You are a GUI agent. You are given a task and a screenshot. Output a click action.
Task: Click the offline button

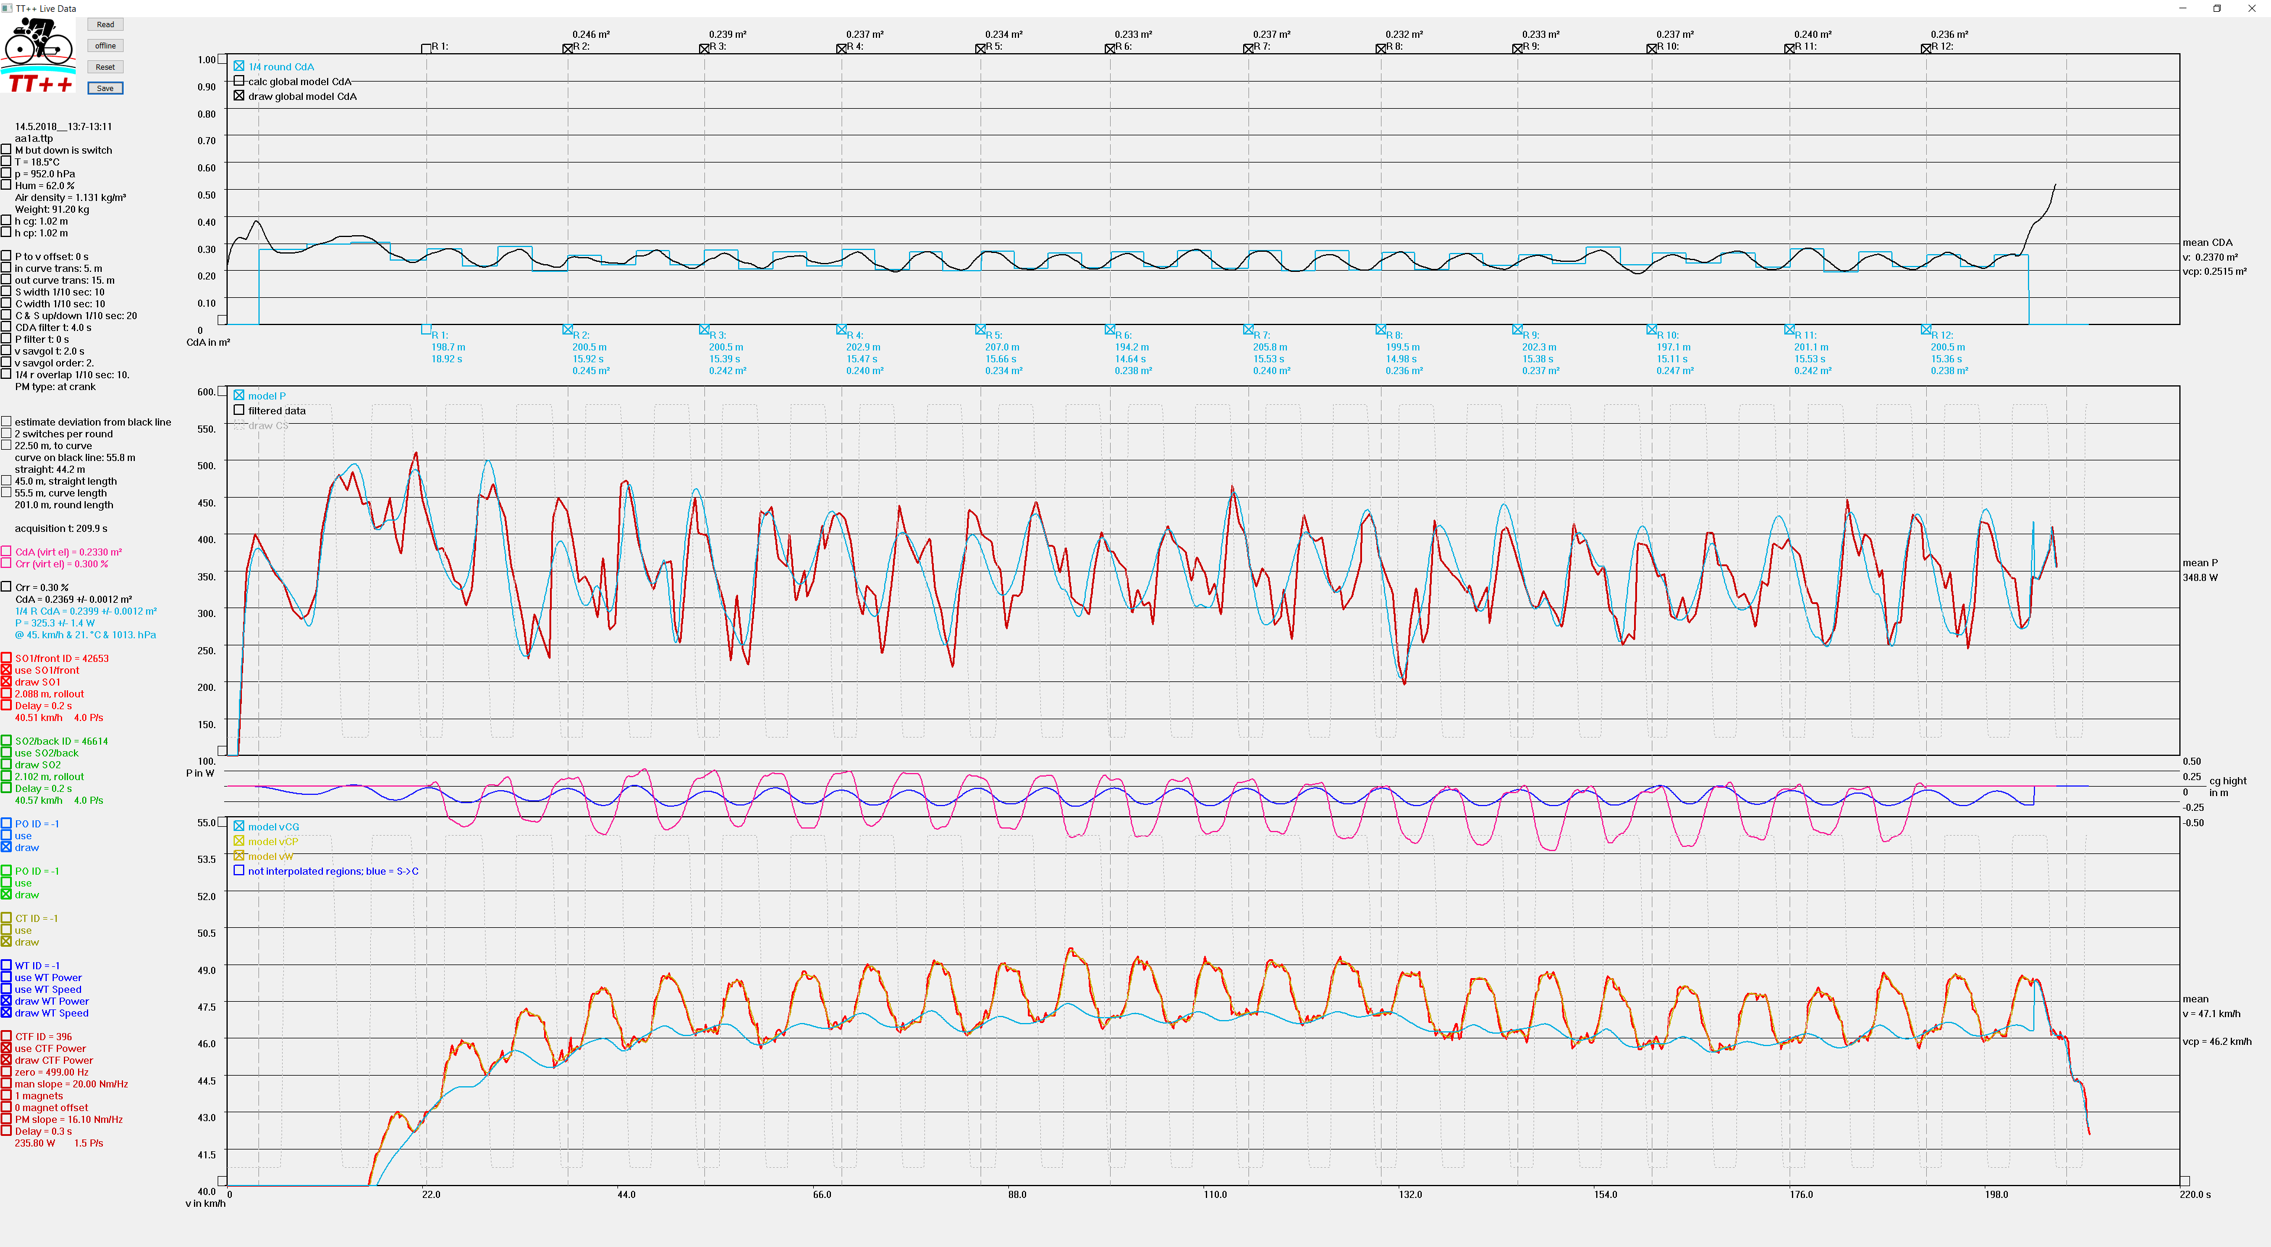[x=105, y=46]
